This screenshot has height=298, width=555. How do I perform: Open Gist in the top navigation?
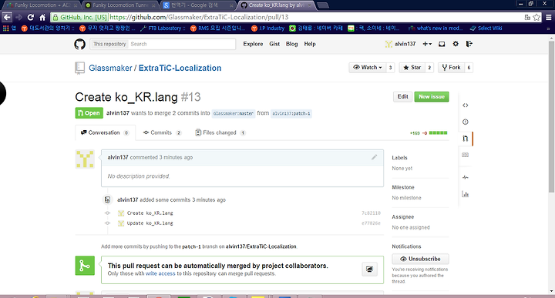[274, 44]
